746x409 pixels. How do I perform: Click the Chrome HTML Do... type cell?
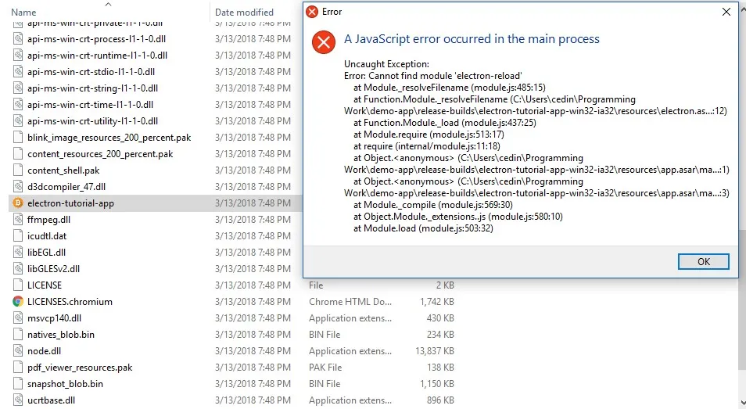350,302
